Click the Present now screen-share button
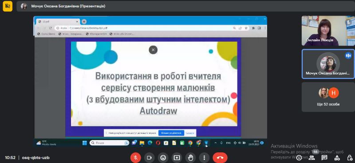This screenshot has height=163, width=355. 177,158
